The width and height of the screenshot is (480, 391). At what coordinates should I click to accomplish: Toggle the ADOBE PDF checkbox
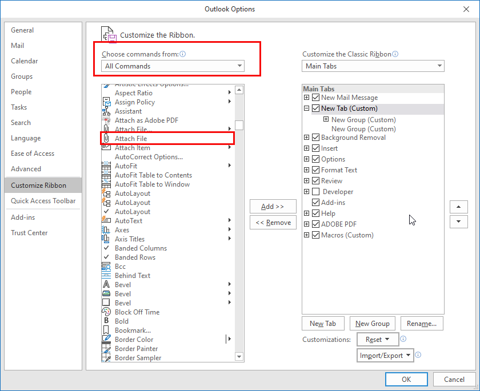pos(315,224)
